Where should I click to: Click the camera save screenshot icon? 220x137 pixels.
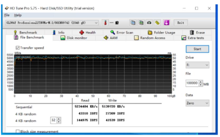coord(149,23)
